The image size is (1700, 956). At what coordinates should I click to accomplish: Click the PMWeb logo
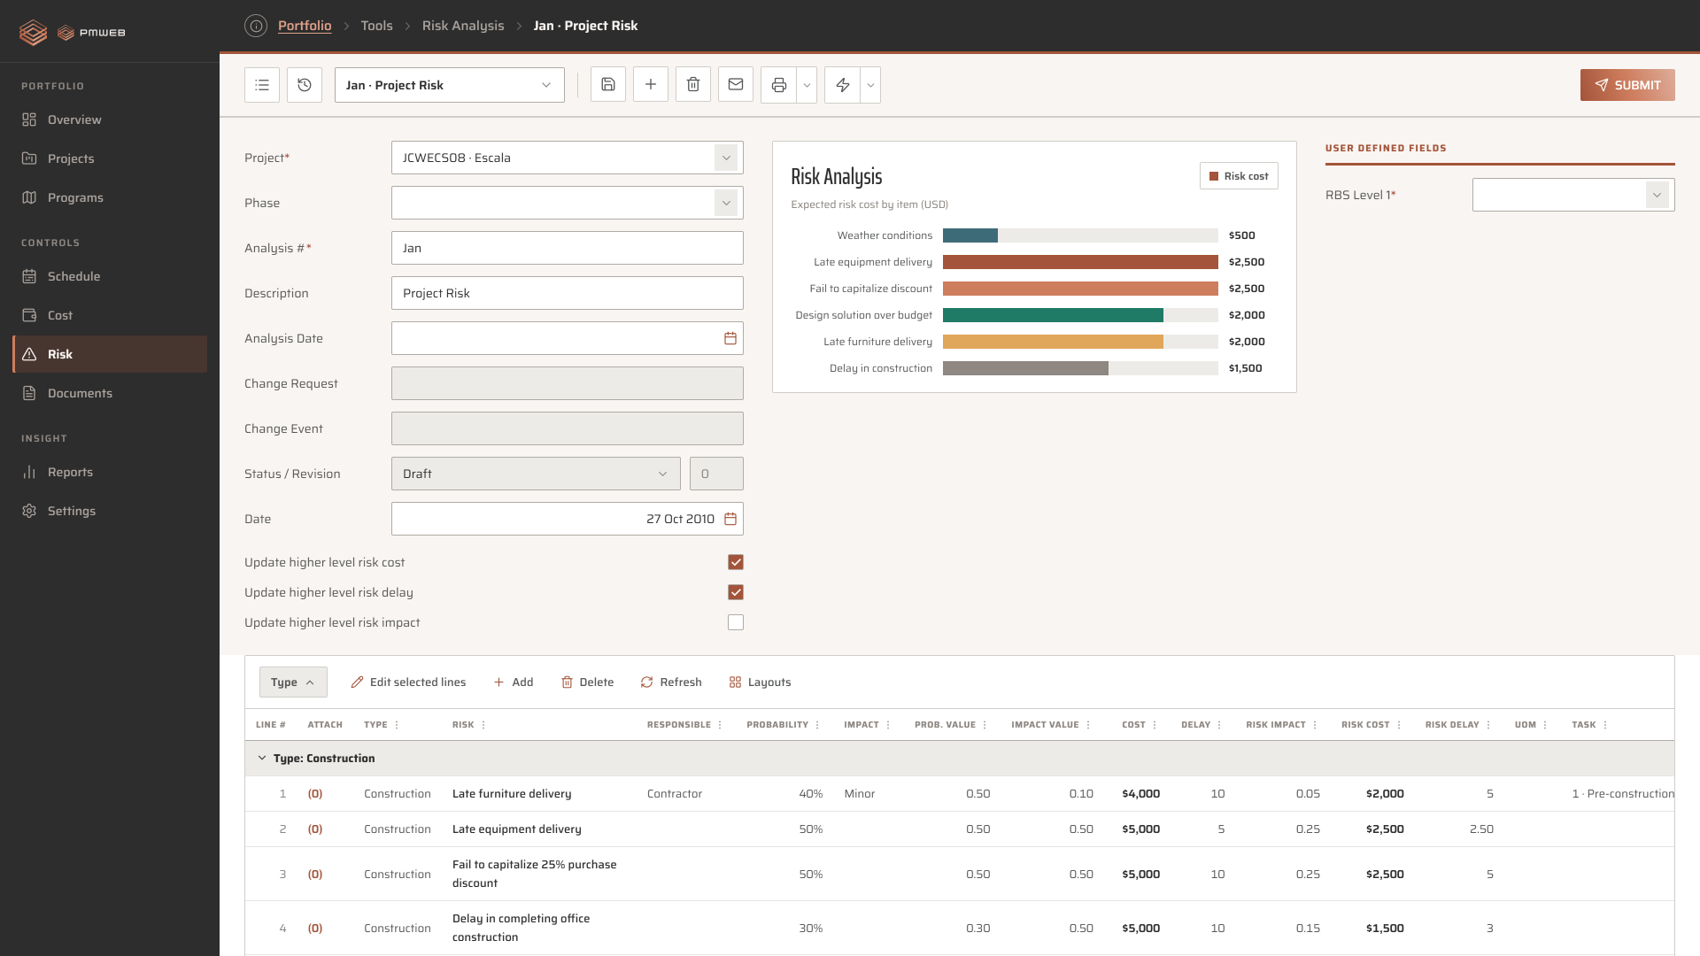[x=73, y=33]
